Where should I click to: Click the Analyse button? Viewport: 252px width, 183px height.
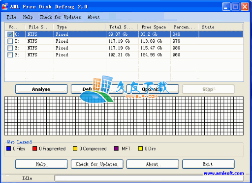tap(41, 89)
